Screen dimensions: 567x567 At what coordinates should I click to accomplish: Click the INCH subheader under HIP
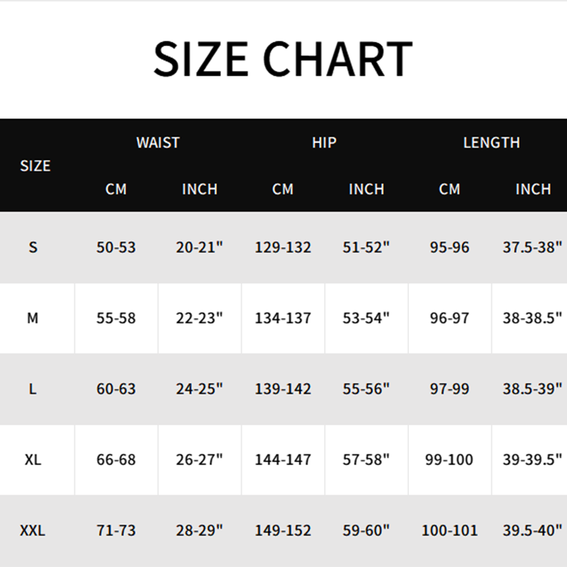pos(366,189)
